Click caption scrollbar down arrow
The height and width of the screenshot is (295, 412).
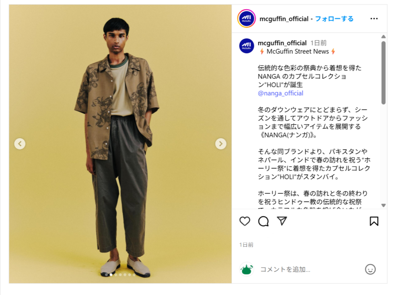point(383,205)
